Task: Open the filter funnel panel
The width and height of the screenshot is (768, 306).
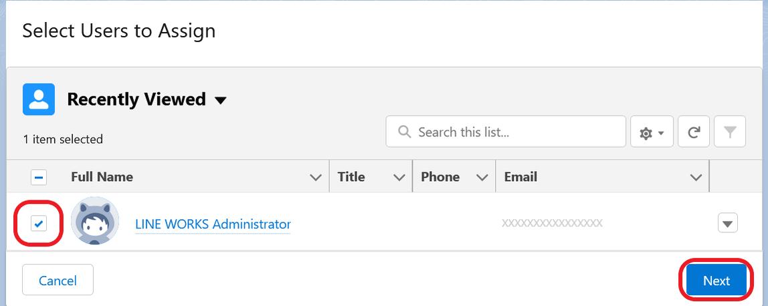Action: pyautogui.click(x=730, y=132)
